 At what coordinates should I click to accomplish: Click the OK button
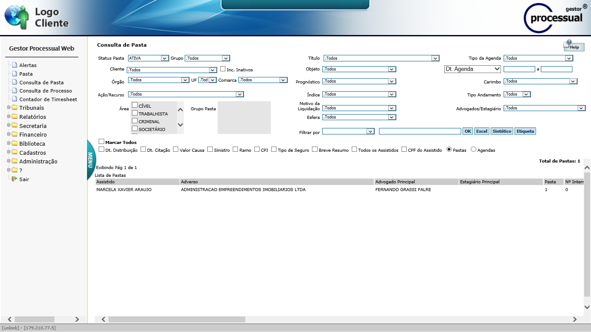point(468,131)
